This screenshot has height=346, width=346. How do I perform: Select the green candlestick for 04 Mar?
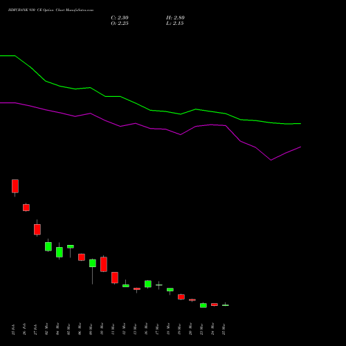click(x=60, y=252)
